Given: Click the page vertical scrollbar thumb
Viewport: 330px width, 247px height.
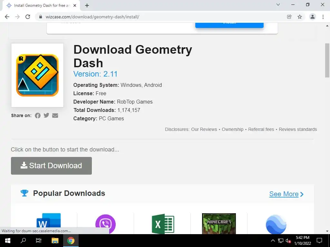Looking at the screenshot, I should (327, 60).
